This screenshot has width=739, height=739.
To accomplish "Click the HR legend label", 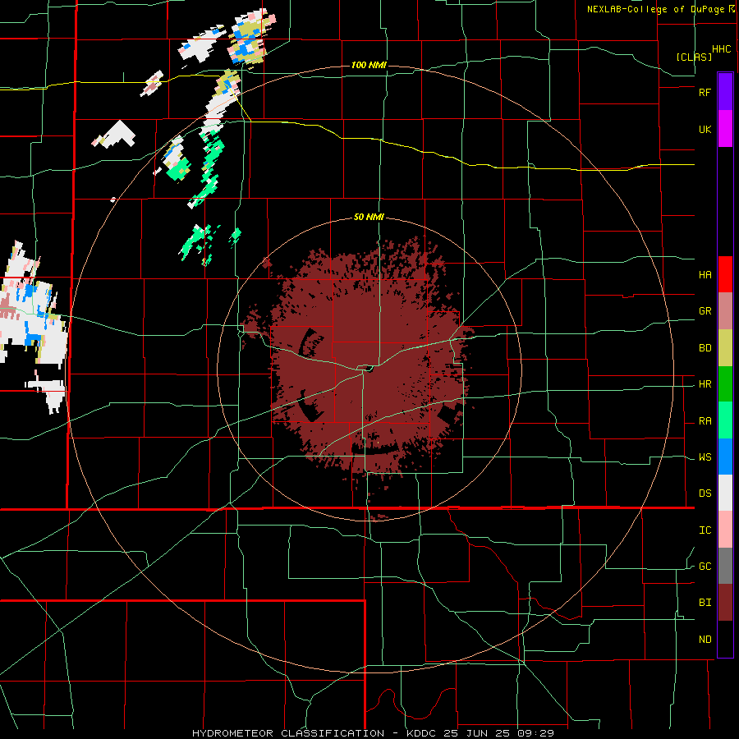I will click(705, 384).
